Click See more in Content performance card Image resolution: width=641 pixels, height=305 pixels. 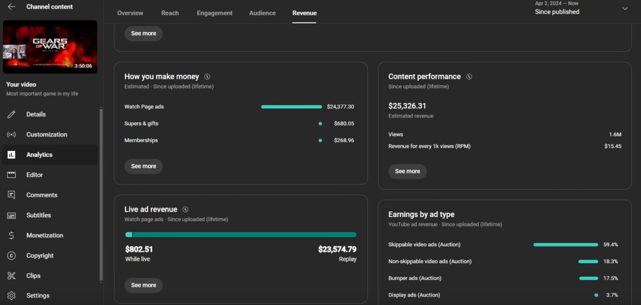407,172
